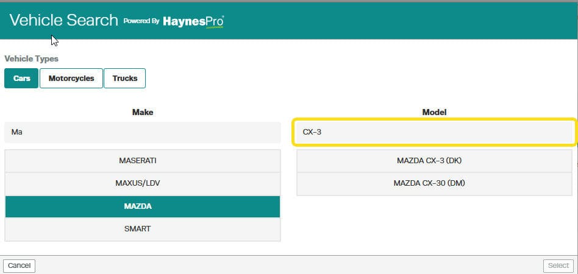Click the Cancel button
The height and width of the screenshot is (274, 578).
click(x=19, y=265)
